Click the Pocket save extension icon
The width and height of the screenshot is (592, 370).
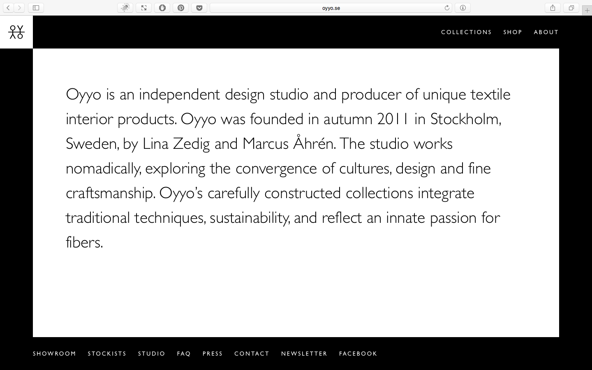tap(199, 8)
